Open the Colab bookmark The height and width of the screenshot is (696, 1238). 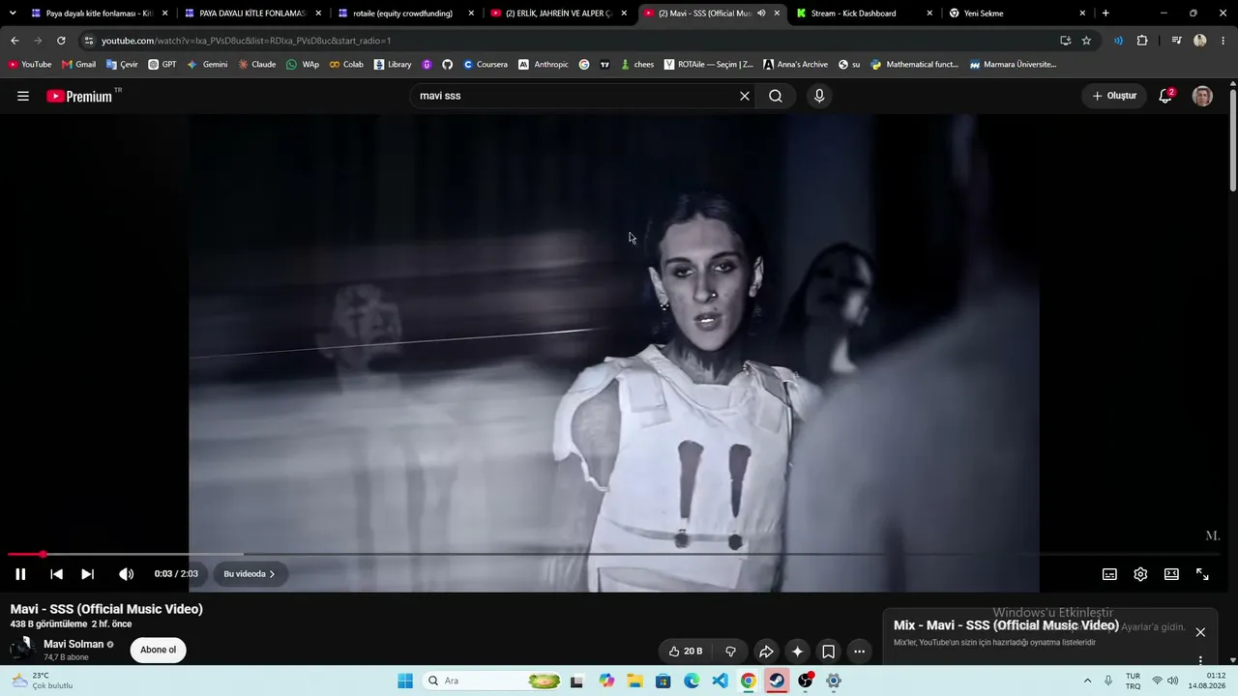click(x=346, y=65)
